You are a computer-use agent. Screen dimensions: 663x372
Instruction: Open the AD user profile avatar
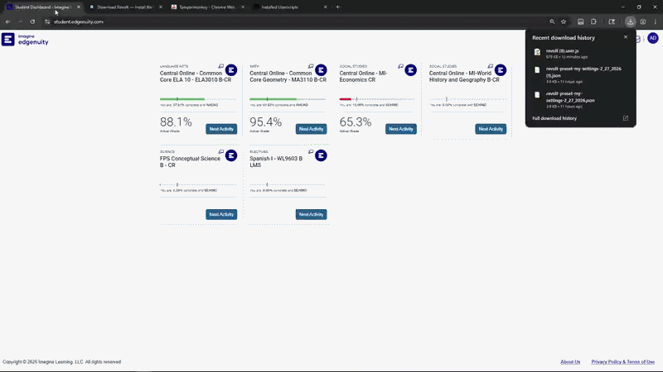point(652,38)
